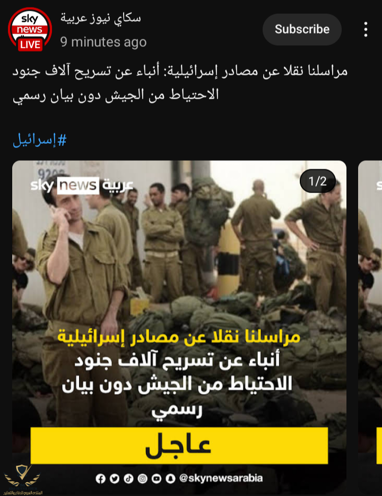
Task: Click the '9 minutes ago' timestamp
Action: coord(103,42)
